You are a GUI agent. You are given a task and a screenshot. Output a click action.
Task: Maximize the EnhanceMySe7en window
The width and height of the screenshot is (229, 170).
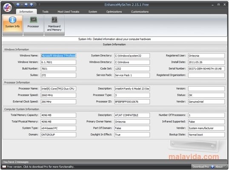coord(219,5)
